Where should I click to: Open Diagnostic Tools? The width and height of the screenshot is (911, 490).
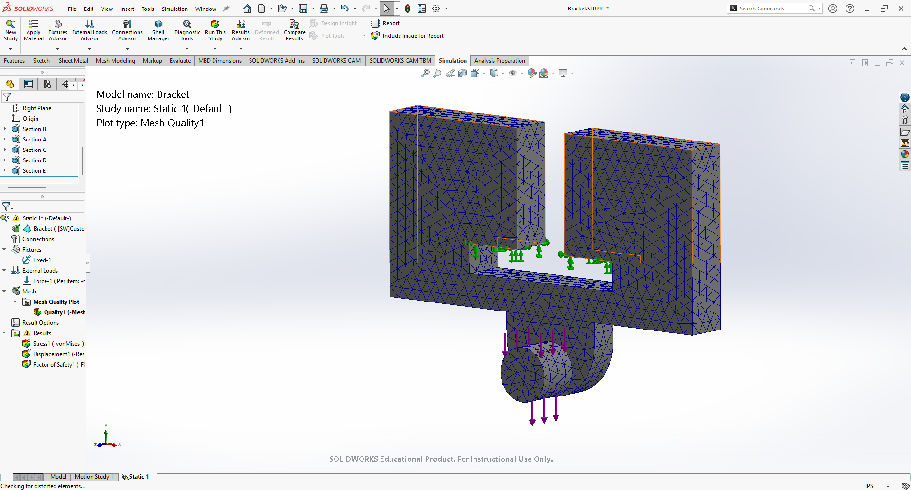(x=187, y=30)
